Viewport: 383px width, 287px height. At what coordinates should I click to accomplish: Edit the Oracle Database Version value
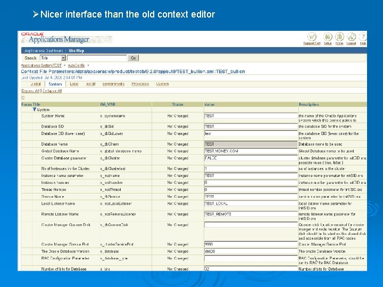(x=251, y=251)
